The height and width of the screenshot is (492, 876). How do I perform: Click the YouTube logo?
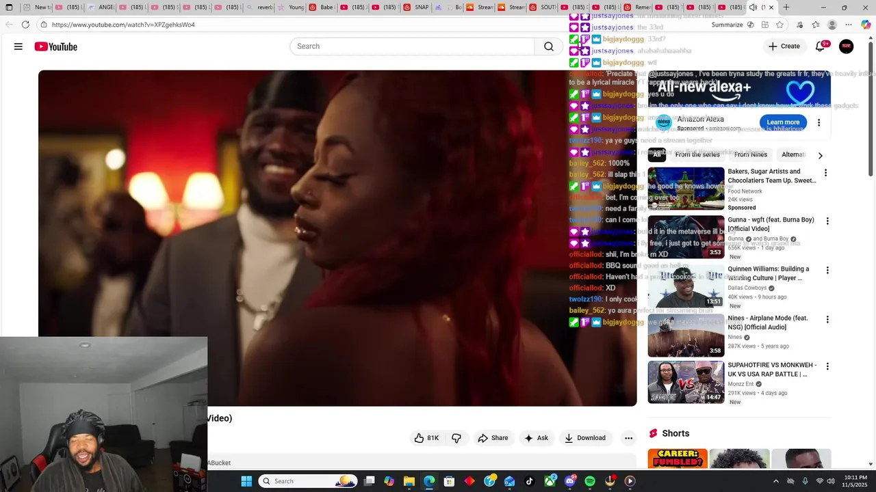[56, 46]
